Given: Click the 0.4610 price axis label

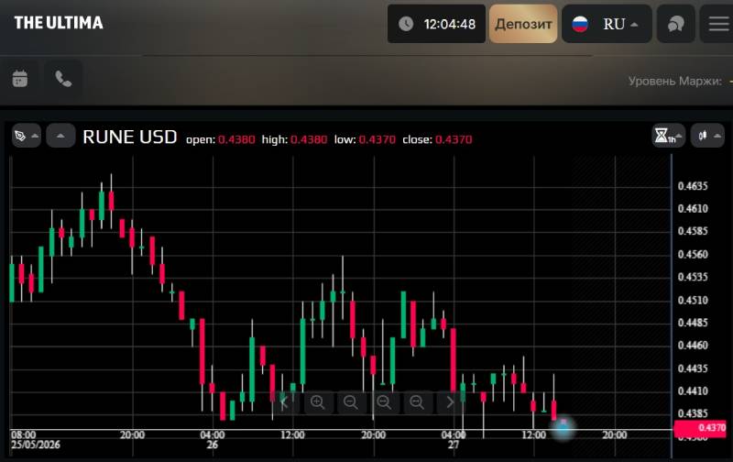Looking at the screenshot, I should point(693,209).
